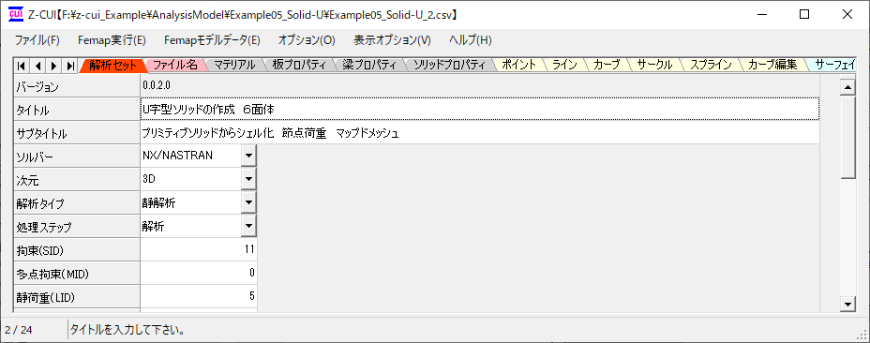Switch to the カーブ tab
Viewport: 870px width, 343px height.
[x=607, y=65]
